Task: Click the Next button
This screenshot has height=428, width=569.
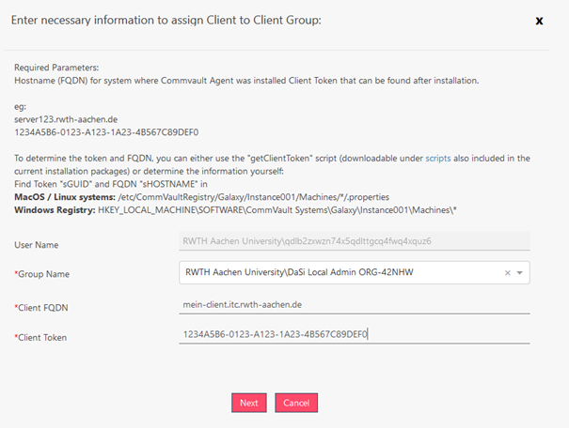Action: click(249, 403)
